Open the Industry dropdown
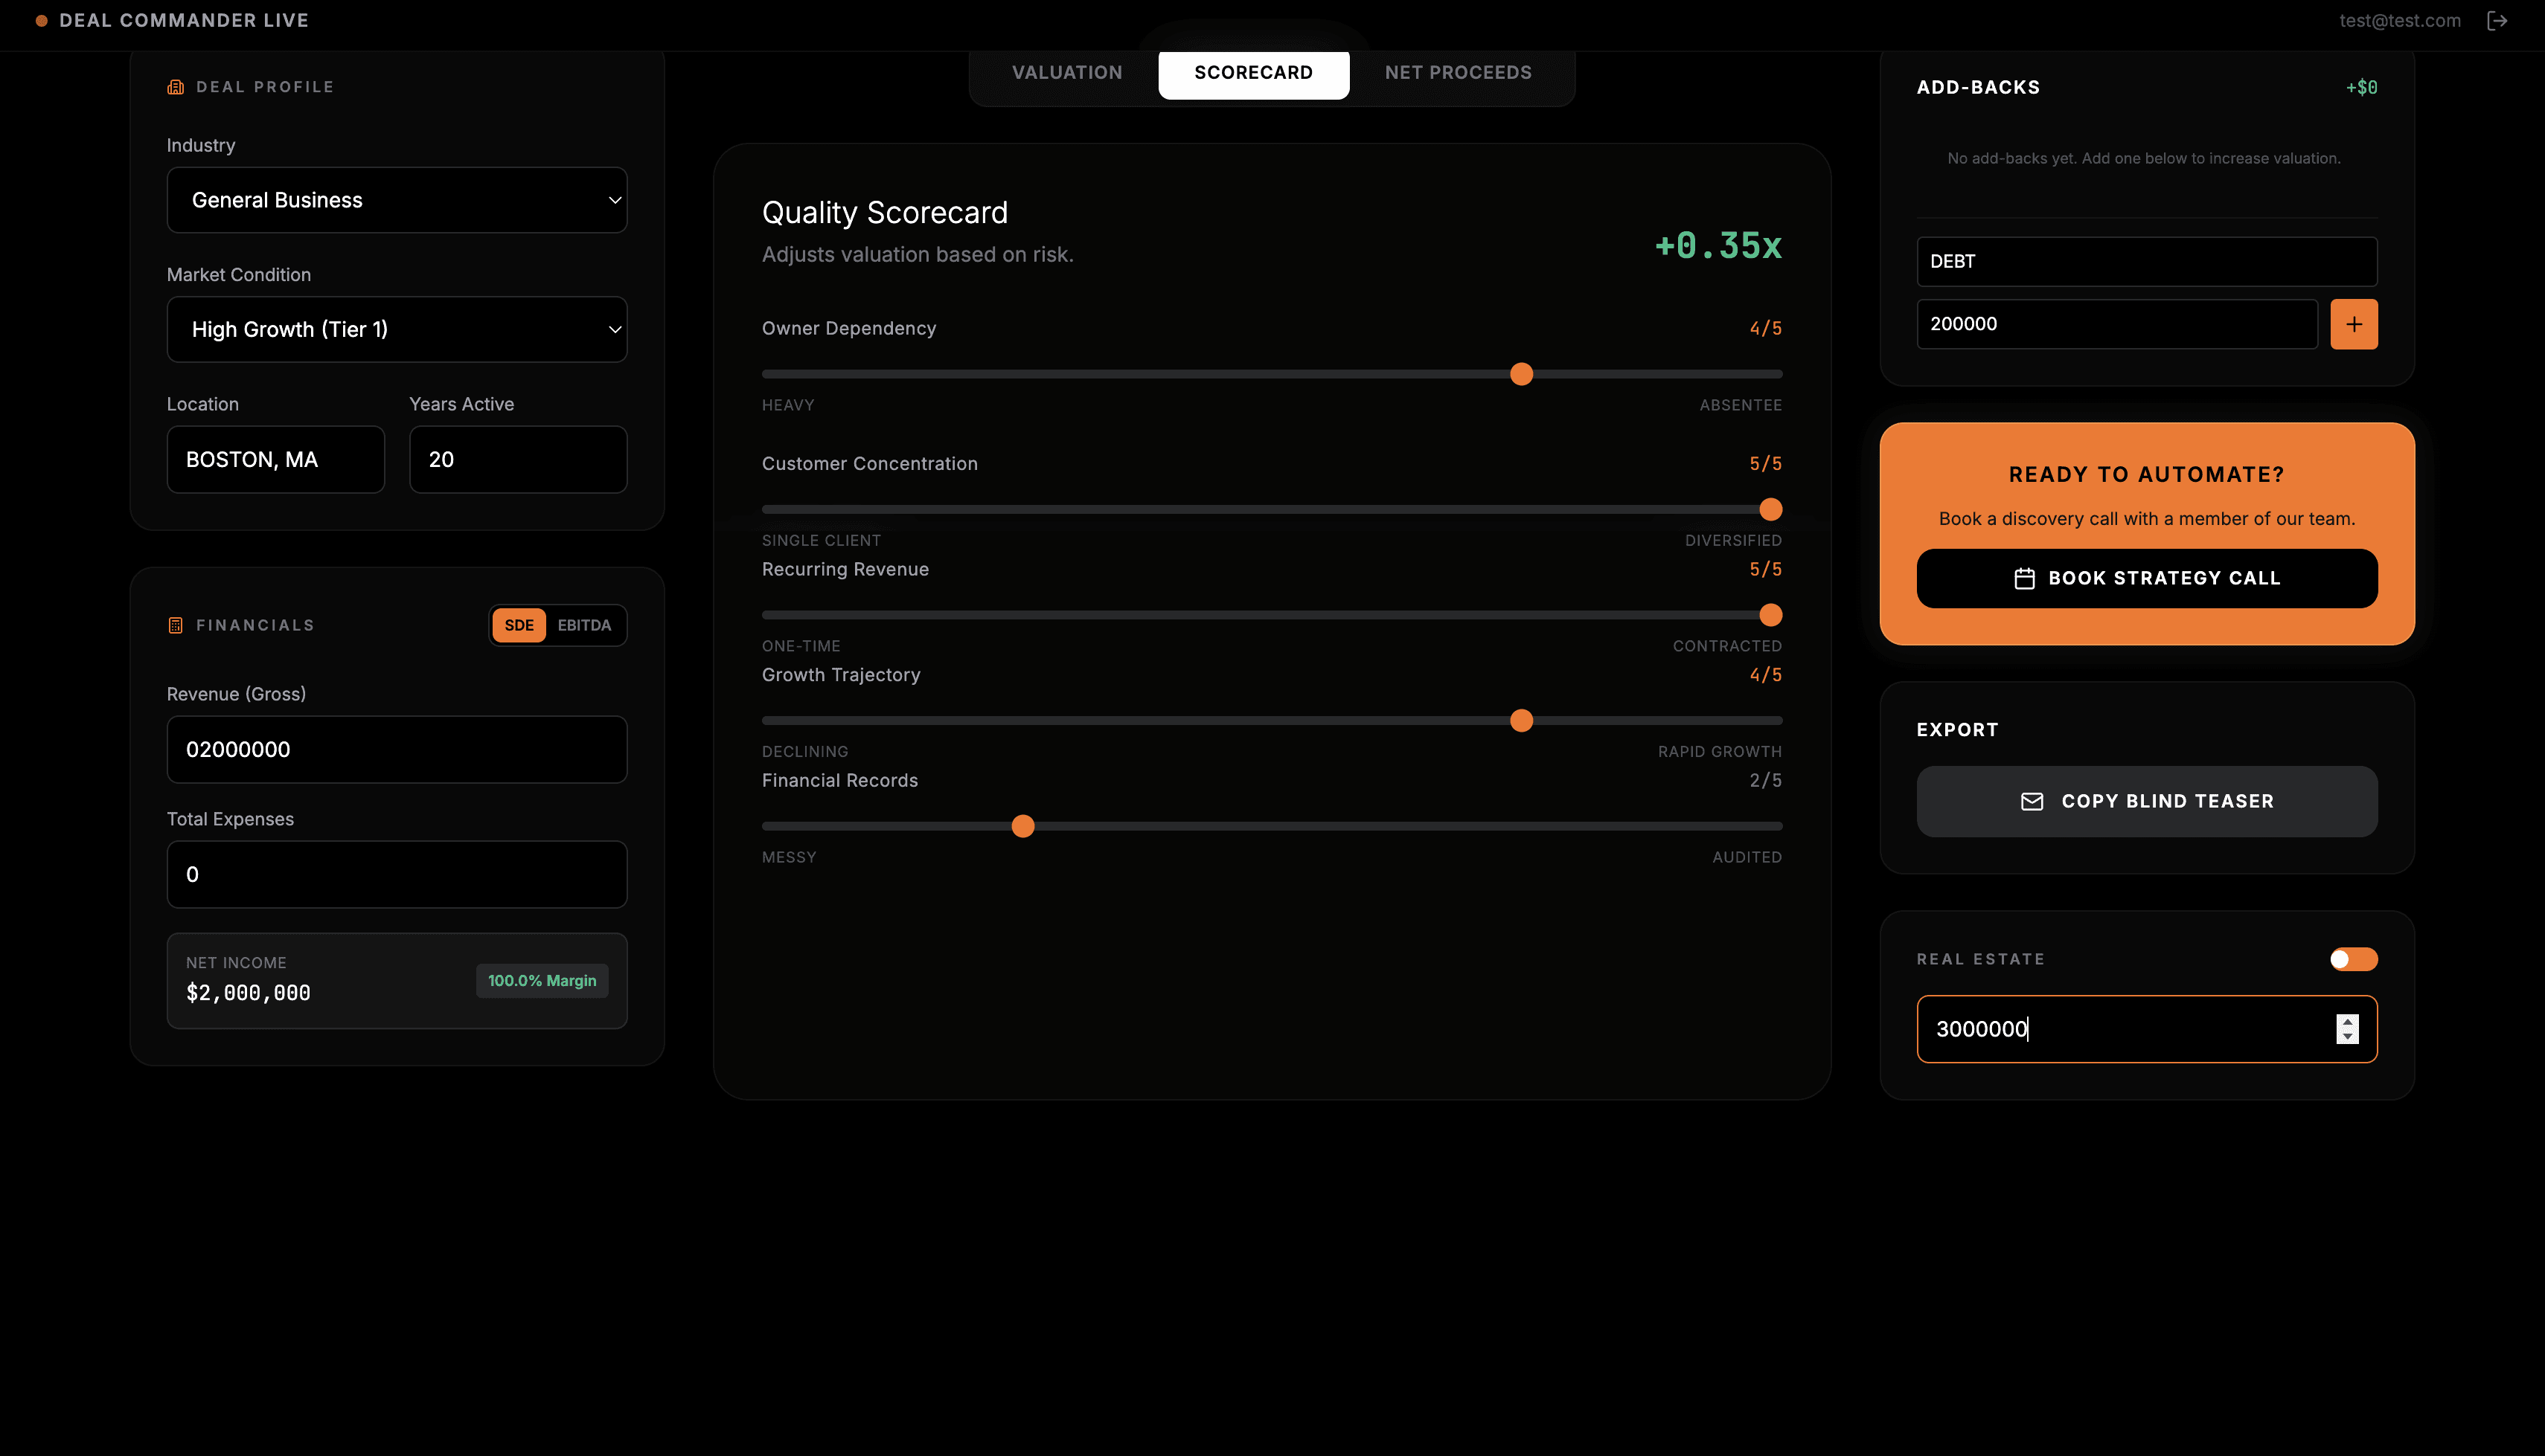This screenshot has height=1456, width=2545. point(397,200)
